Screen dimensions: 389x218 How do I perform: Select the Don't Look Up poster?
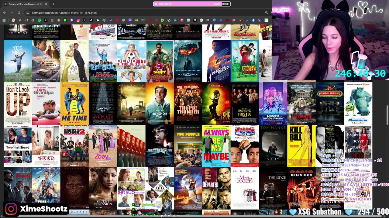point(18,104)
